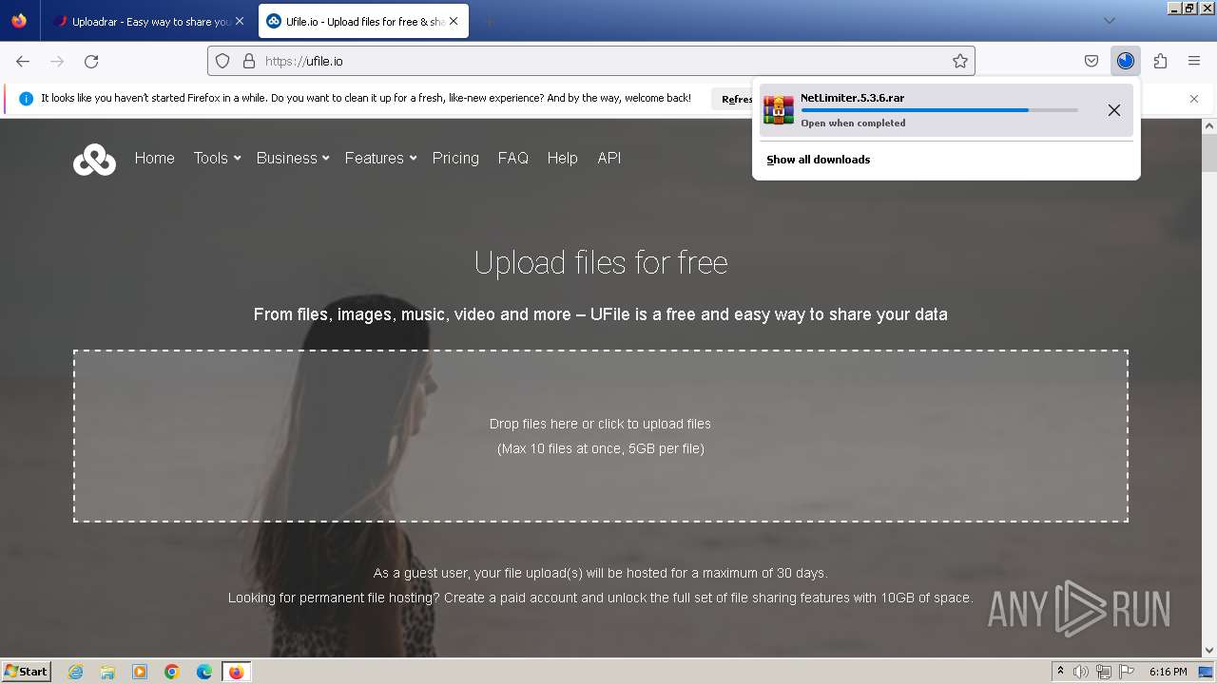Close the Uploadrar tab
The image size is (1217, 684).
(x=239, y=21)
